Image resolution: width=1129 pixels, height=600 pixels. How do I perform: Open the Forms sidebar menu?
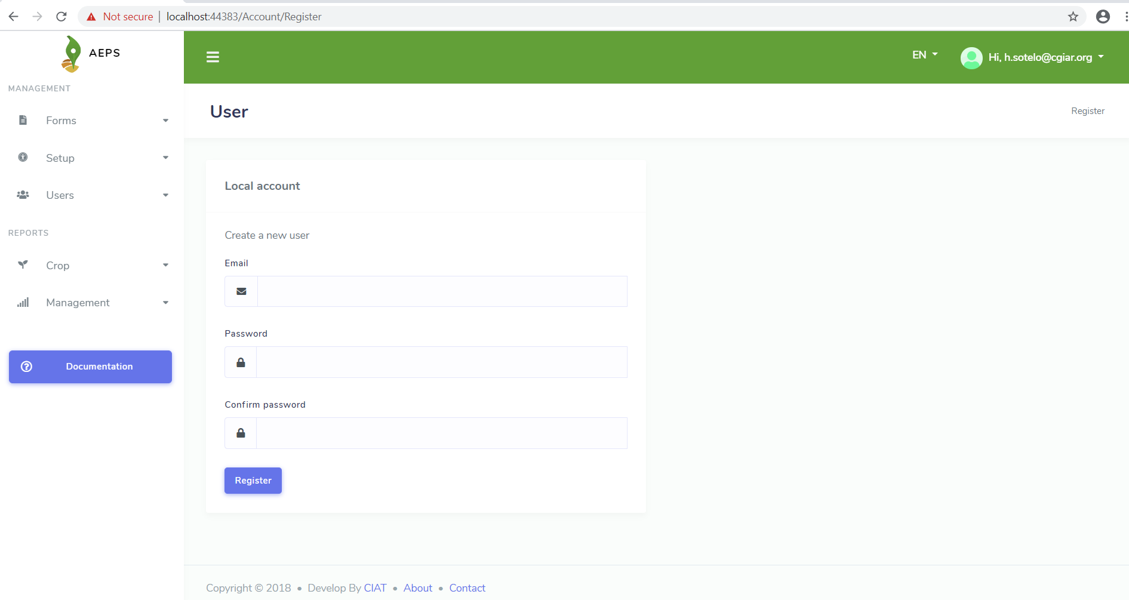click(x=92, y=121)
